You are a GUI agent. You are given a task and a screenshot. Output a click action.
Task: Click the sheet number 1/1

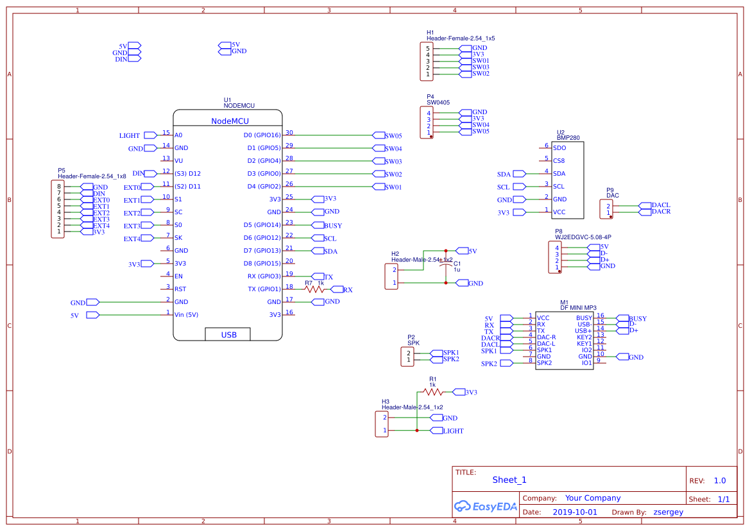pyautogui.click(x=724, y=499)
